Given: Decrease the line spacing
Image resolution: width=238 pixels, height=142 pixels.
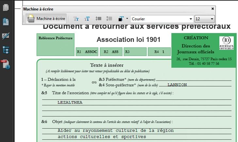Looking at the screenshot, I should pyautogui.click(x=98, y=19).
